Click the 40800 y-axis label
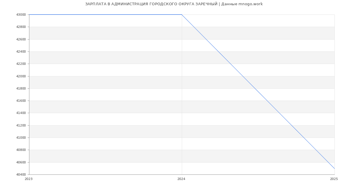This screenshot has height=189, width=349. [21, 150]
